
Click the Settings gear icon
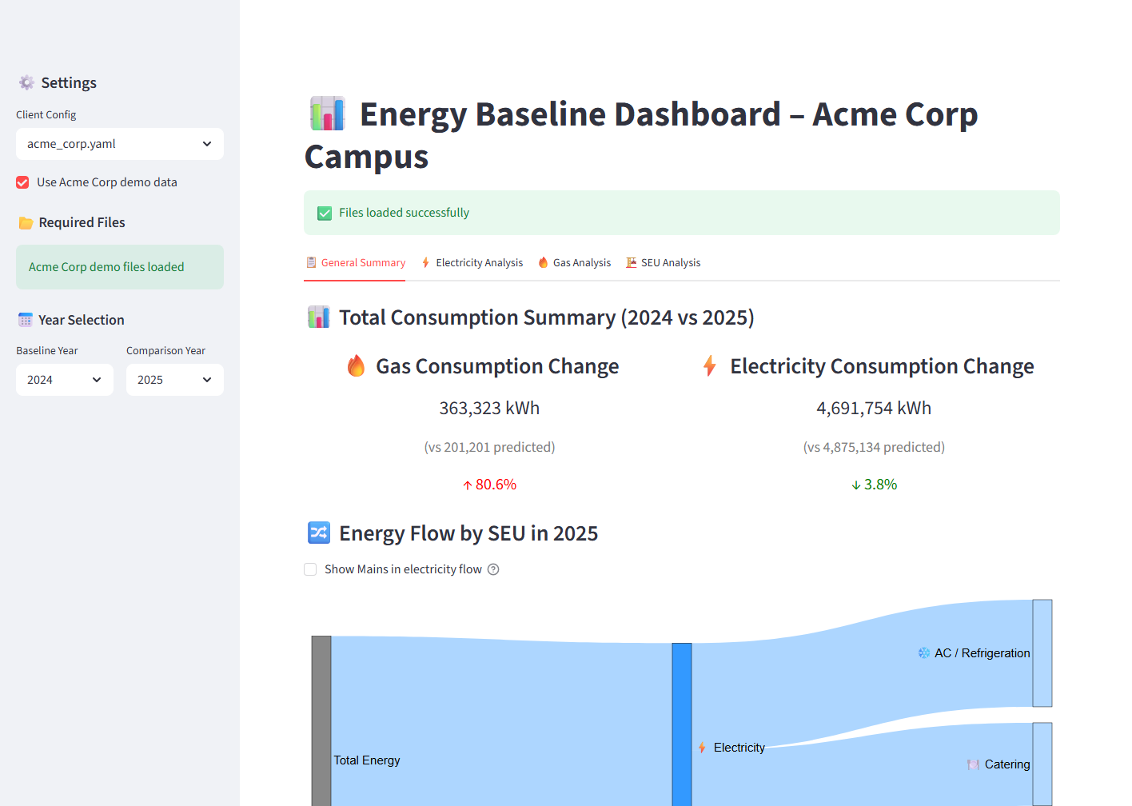26,82
